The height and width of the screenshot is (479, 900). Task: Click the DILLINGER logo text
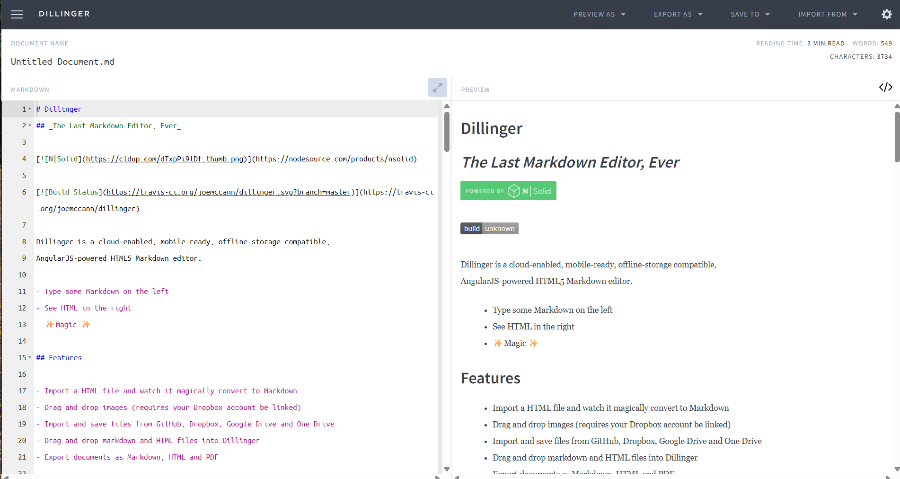[64, 14]
